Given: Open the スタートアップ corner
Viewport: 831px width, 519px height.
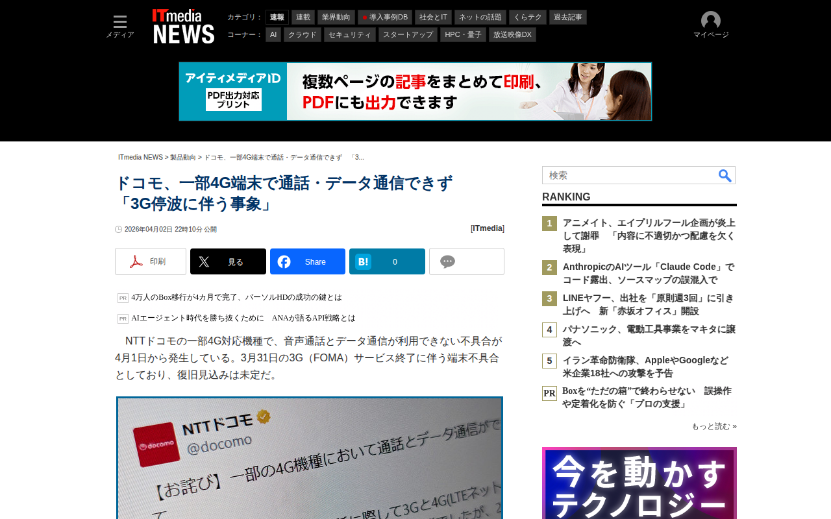Looking at the screenshot, I should click(x=408, y=35).
